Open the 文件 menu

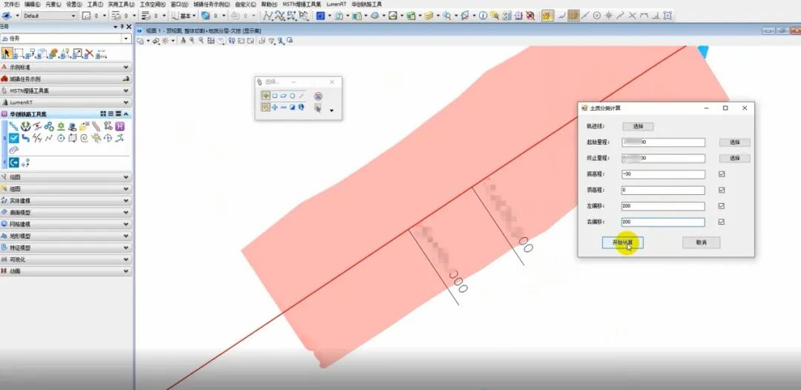click(11, 4)
